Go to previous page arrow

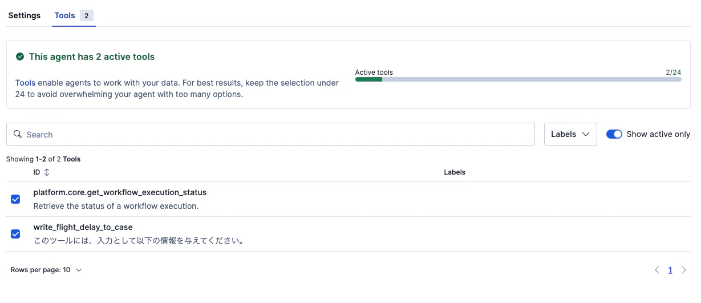pos(657,270)
